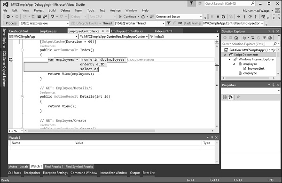The height and width of the screenshot is (183, 282).
Task: Open the Analyze menu
Action: click(x=115, y=10)
